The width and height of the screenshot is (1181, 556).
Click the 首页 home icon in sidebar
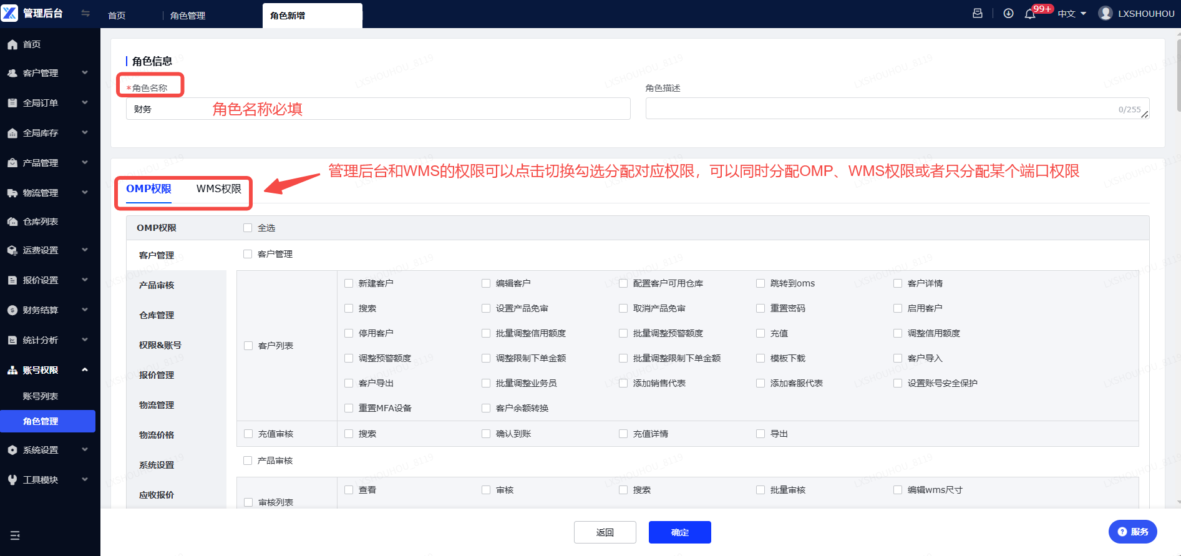[x=12, y=44]
